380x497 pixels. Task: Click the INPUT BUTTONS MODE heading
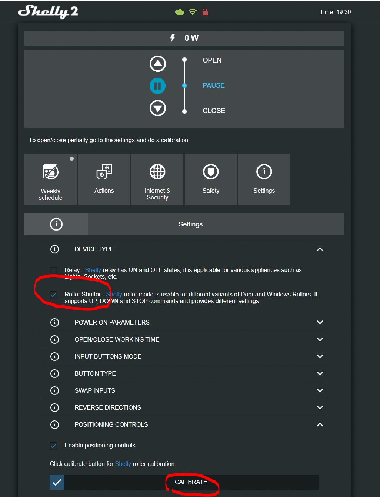108,356
